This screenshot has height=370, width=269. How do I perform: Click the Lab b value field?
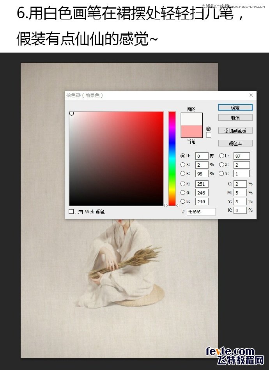(242, 174)
